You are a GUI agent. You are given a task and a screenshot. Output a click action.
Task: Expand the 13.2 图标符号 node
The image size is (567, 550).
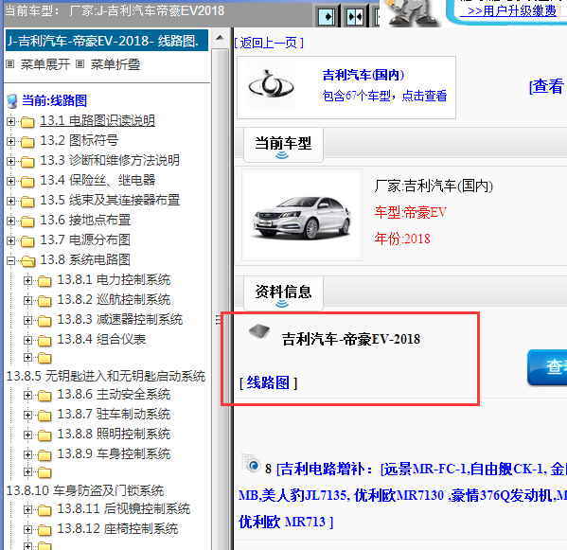(10, 141)
